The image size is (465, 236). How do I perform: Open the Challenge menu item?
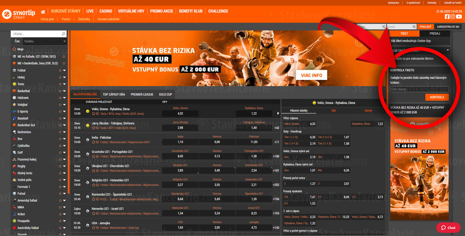tap(218, 11)
